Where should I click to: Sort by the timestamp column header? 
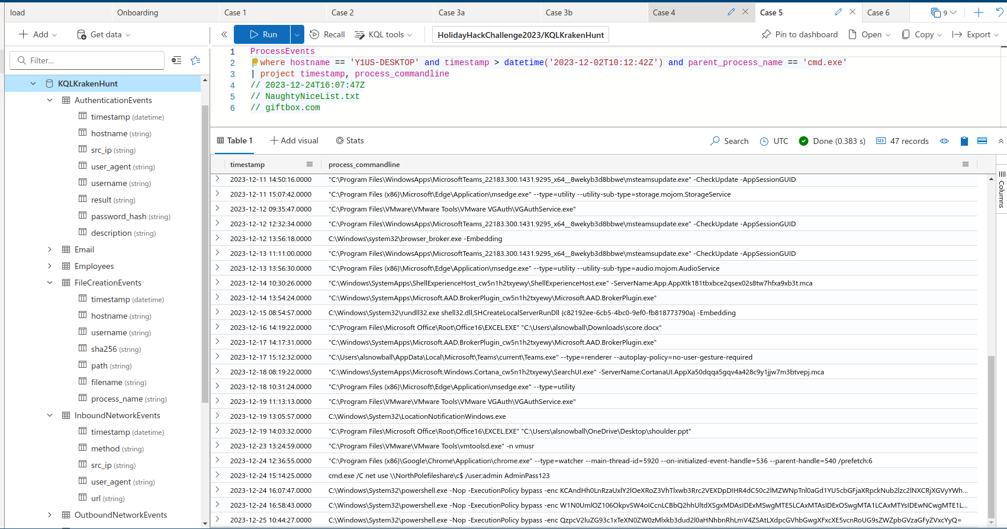[x=247, y=165]
